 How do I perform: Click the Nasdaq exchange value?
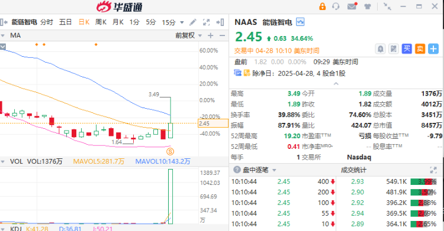coord(359,157)
